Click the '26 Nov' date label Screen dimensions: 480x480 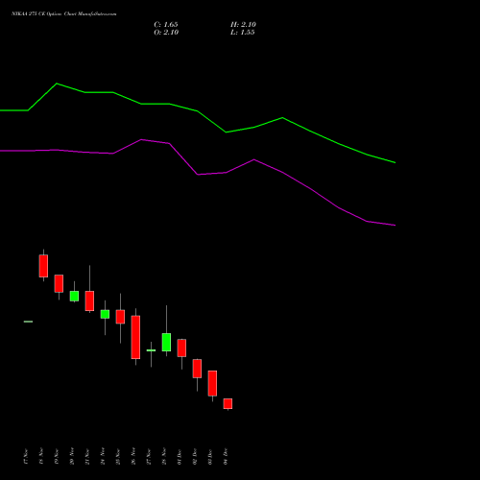(133, 456)
